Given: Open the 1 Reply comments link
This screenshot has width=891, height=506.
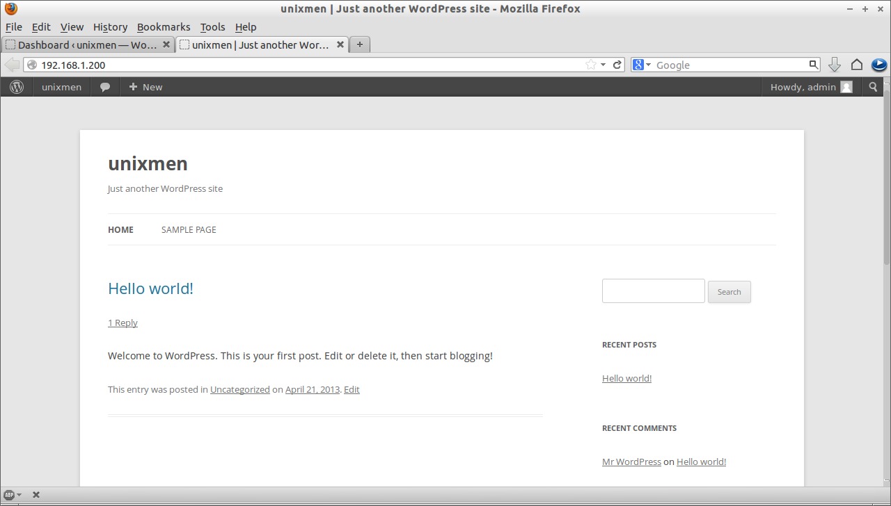Looking at the screenshot, I should pos(123,323).
